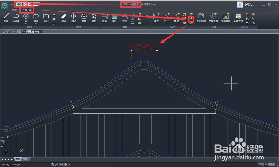The width and height of the screenshot is (279, 167).
Task: Activate the 旋转 rotate tool
Action: coord(84,18)
